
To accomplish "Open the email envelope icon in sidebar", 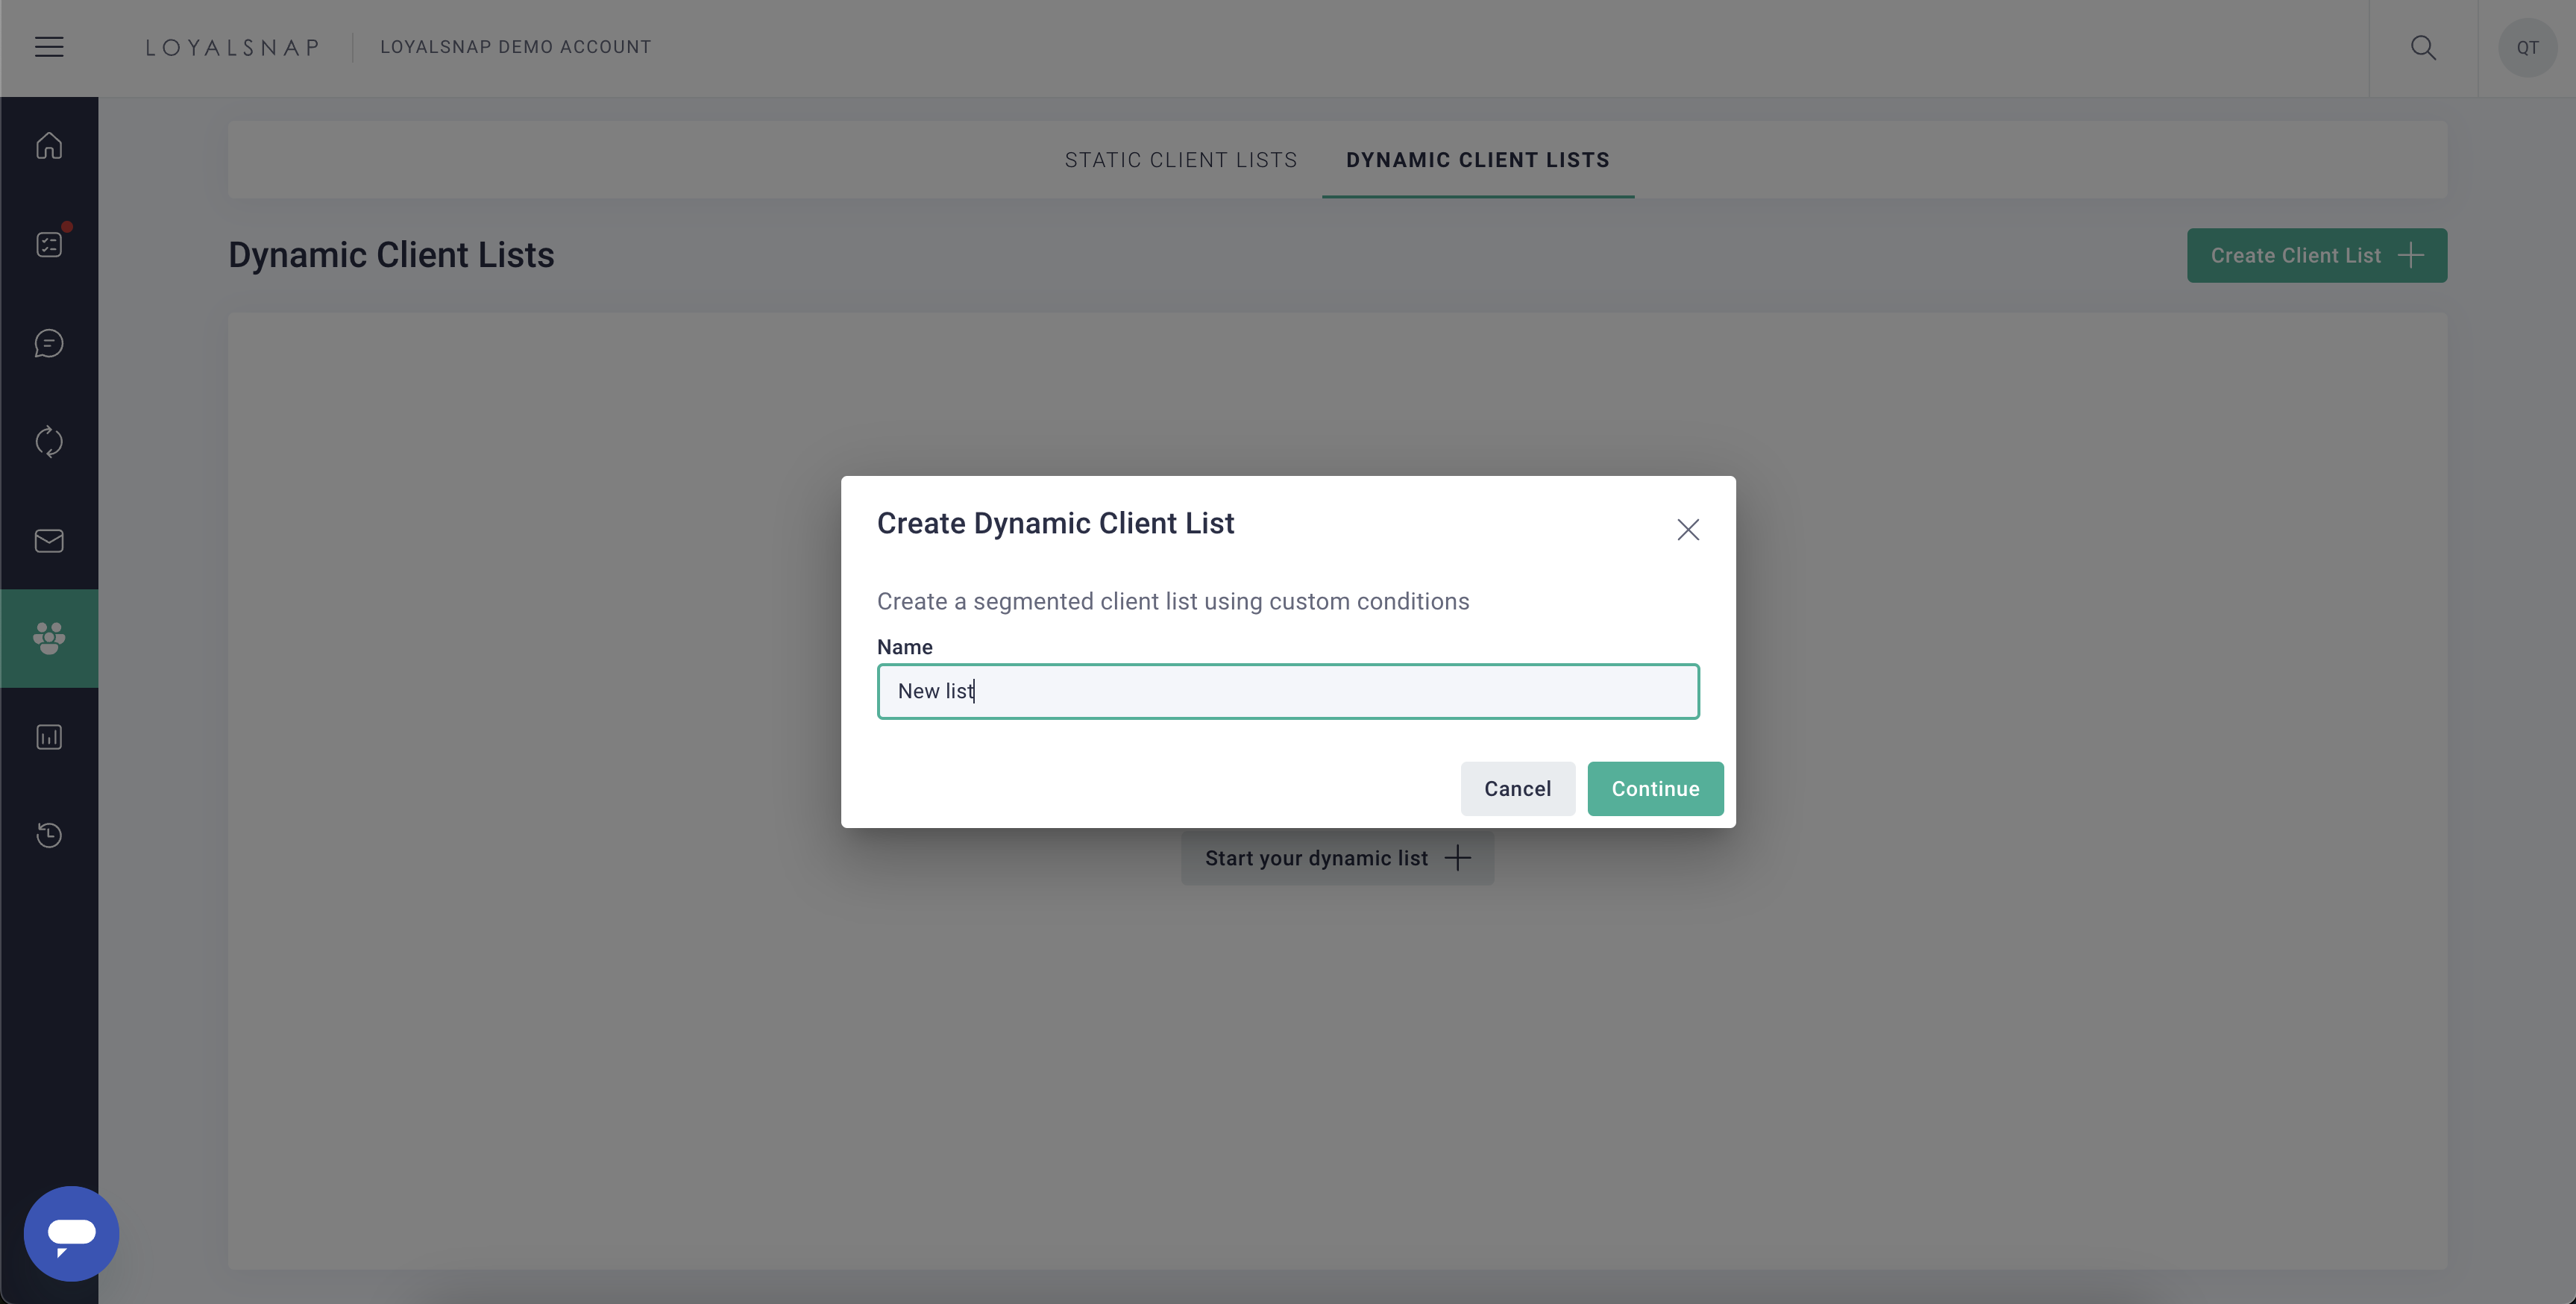I will click(49, 540).
